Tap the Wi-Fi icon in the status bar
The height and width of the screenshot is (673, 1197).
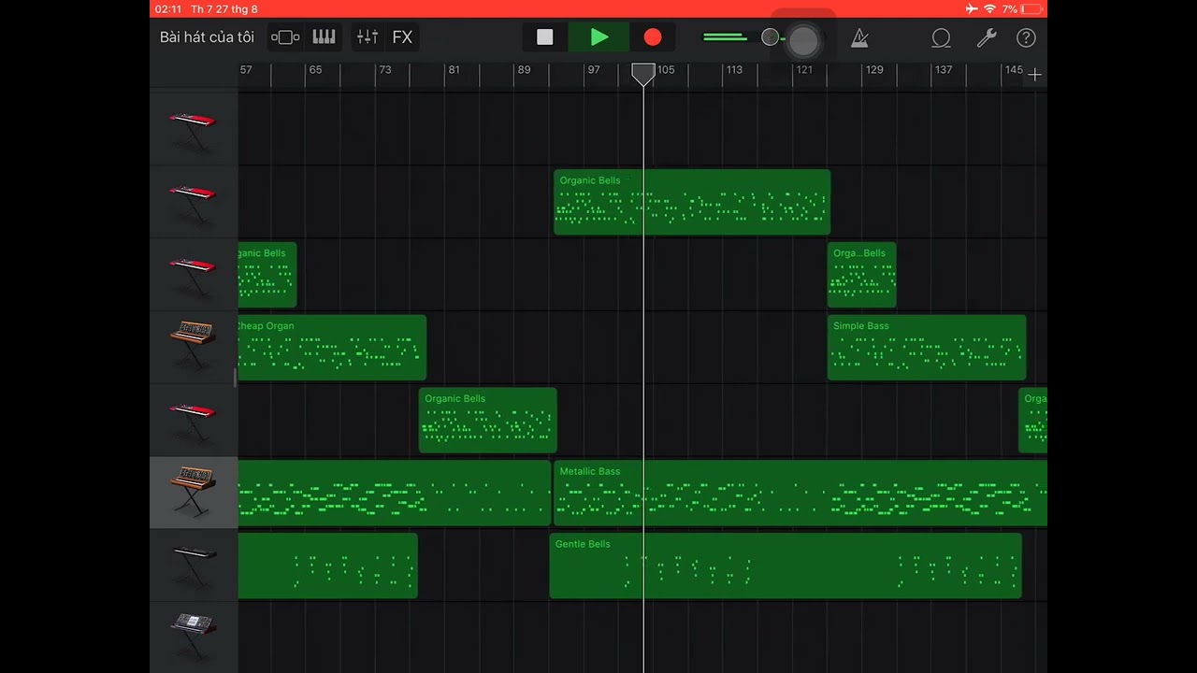[x=989, y=8]
